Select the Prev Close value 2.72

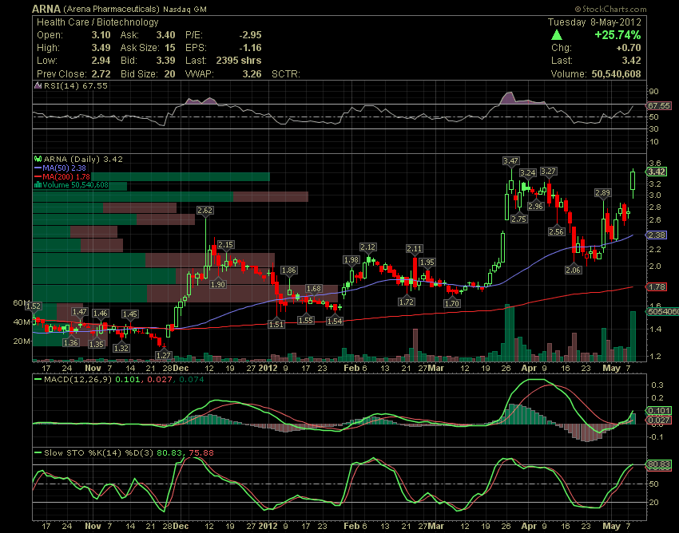[101, 74]
